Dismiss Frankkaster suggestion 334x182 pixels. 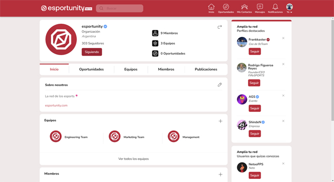pyautogui.click(x=283, y=38)
